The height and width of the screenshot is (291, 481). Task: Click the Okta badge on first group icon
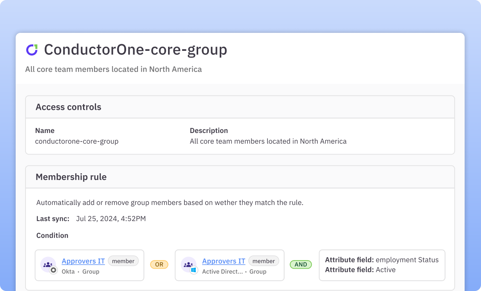pos(54,270)
